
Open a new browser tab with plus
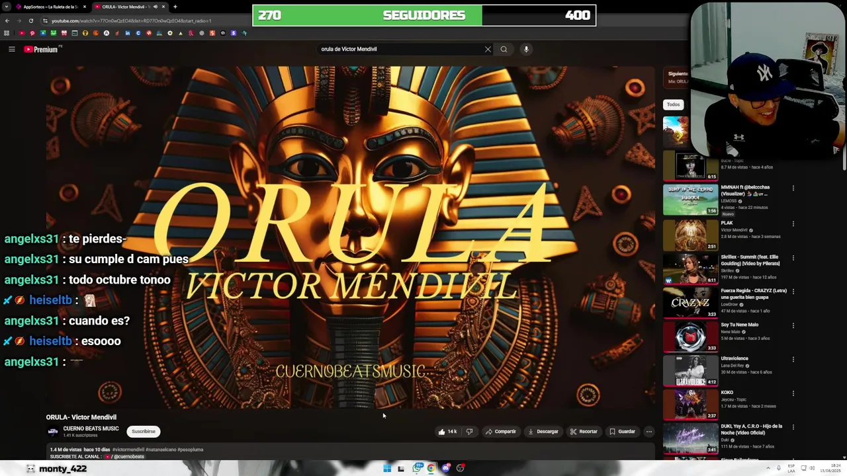point(175,7)
